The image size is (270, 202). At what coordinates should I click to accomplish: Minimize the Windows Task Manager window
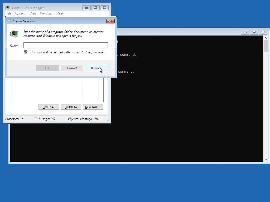(86, 8)
